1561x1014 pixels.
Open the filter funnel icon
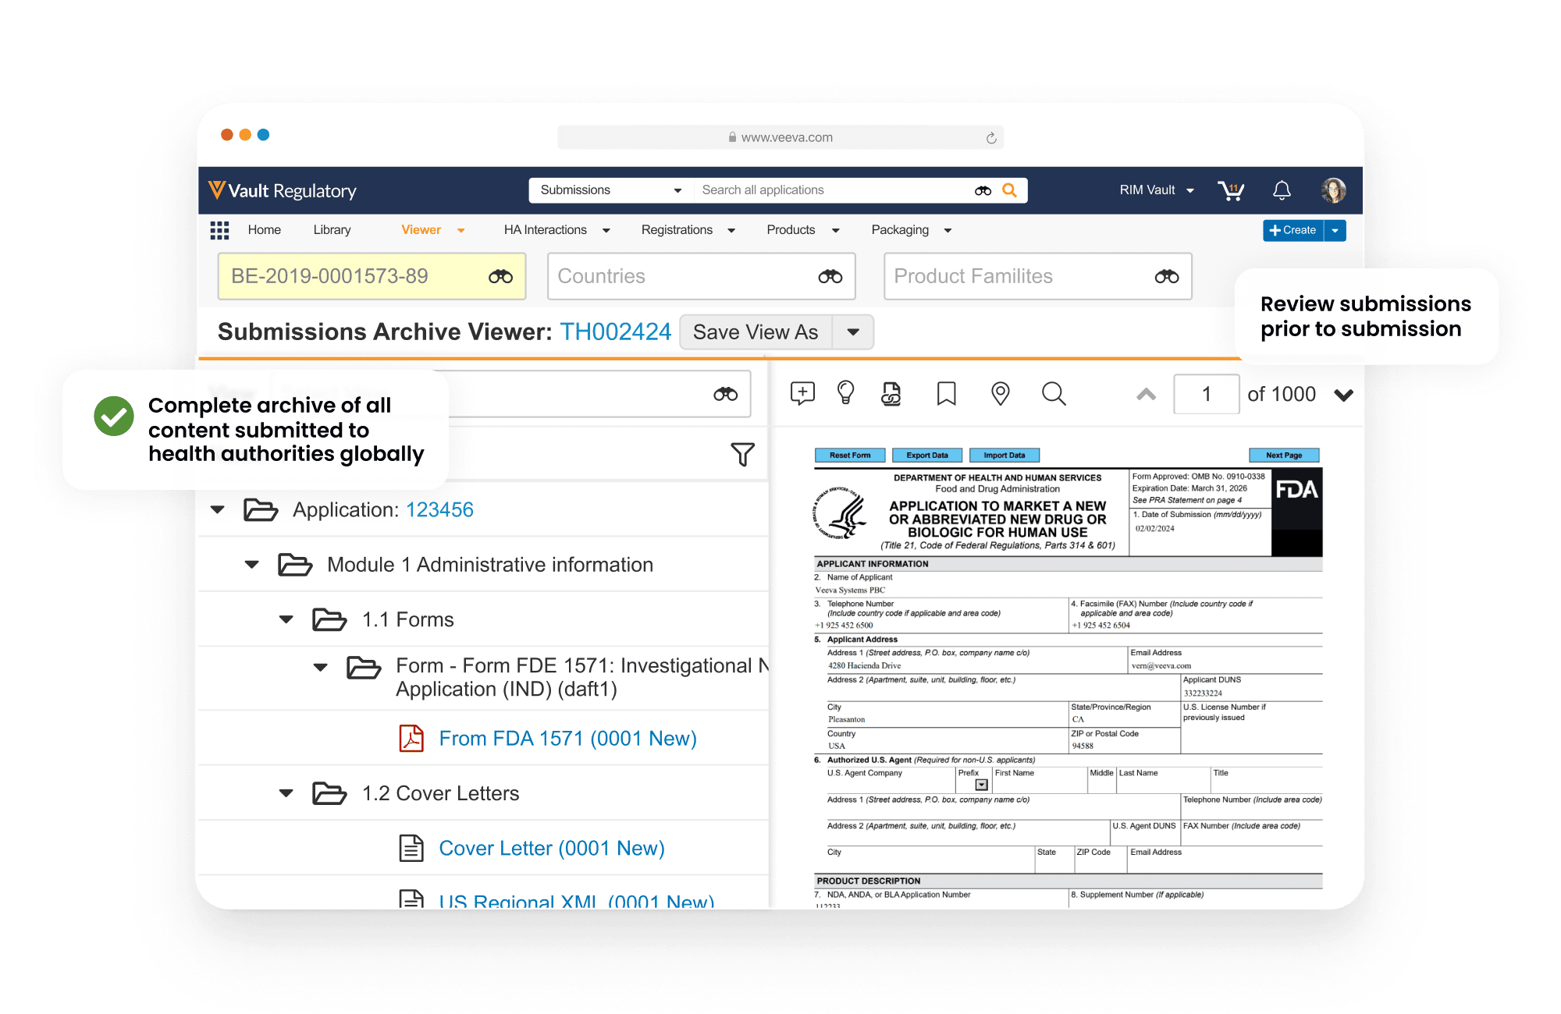click(x=742, y=454)
